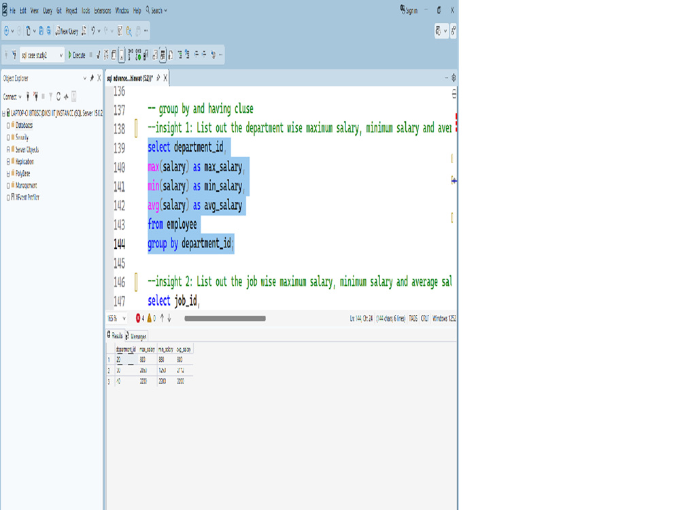Click the Execute button

[x=77, y=55]
